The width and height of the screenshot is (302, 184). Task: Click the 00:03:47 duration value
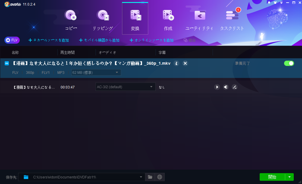68,87
